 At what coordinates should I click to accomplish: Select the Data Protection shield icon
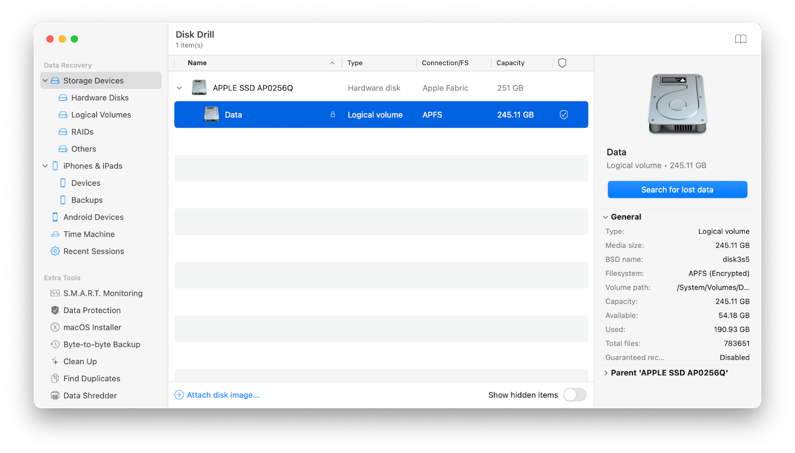(55, 310)
